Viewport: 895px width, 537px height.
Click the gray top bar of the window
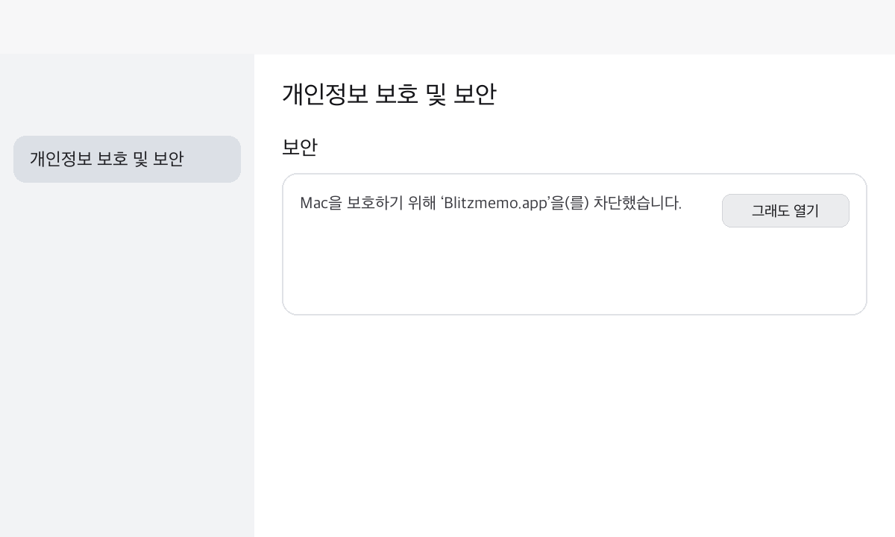click(x=447, y=27)
